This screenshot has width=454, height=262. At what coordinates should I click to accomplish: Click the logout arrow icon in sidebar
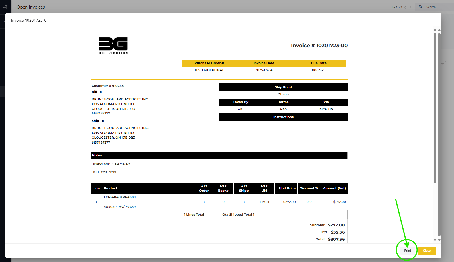click(x=5, y=7)
